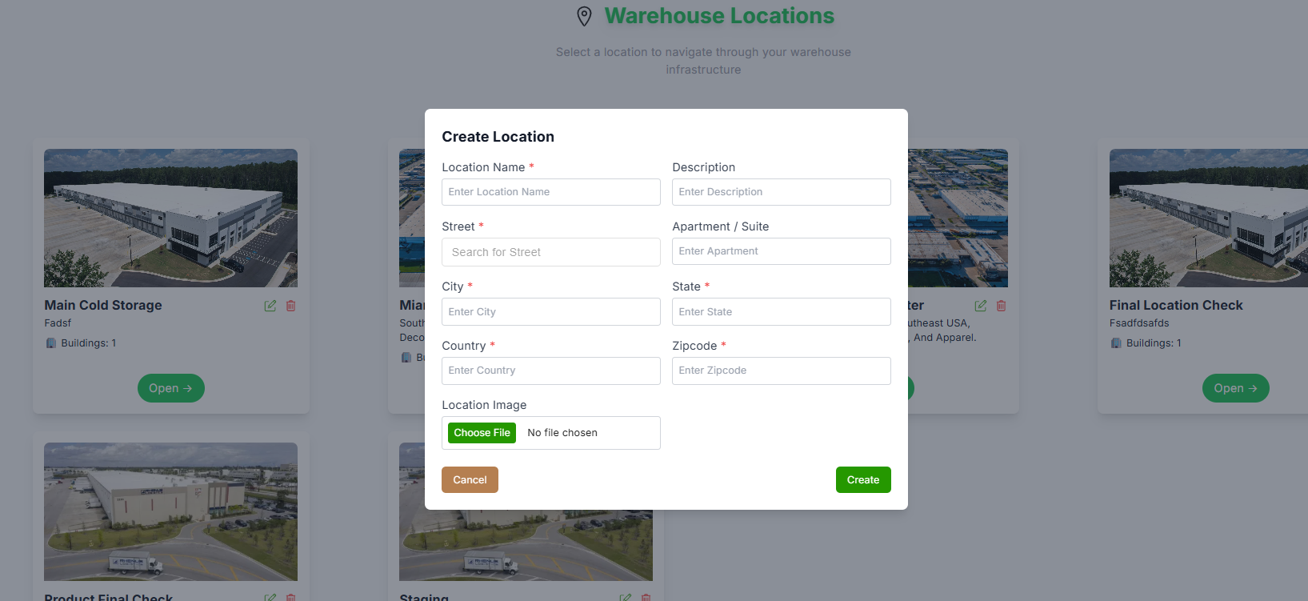
Task: Click Buildings: 1 under Main Cold Storage
Action: [89, 343]
